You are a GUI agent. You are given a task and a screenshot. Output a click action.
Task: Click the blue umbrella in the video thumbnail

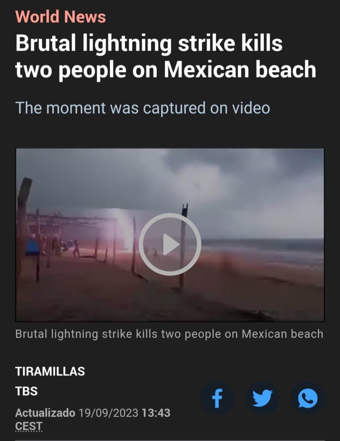coord(32,248)
